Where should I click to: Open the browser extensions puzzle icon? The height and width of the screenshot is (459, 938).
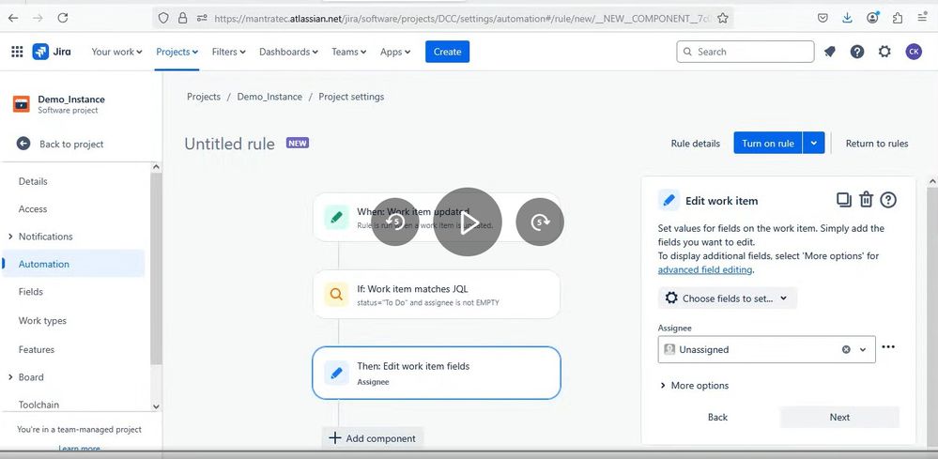(898, 18)
